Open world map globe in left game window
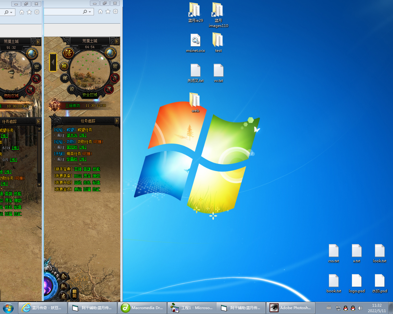 click(32, 53)
